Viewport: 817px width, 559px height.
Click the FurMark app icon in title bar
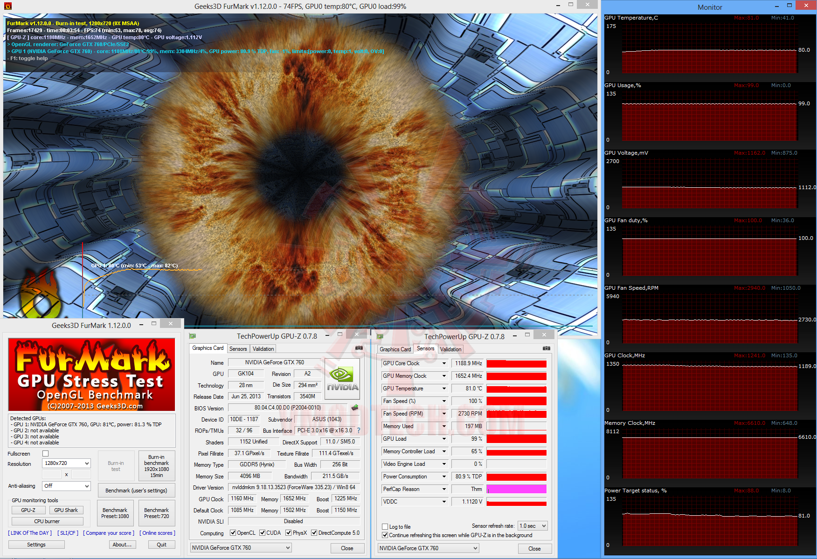tap(7, 6)
